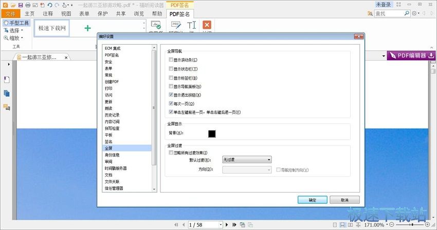Switch to the 注释 ribbon tab
437x230 pixels.
[x=48, y=14]
